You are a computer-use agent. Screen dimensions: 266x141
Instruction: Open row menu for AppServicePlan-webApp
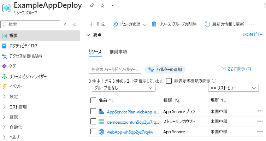coord(260,111)
